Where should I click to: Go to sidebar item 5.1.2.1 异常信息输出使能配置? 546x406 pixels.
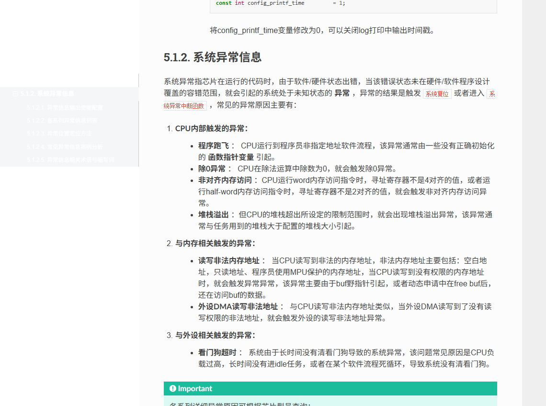[x=65, y=108]
